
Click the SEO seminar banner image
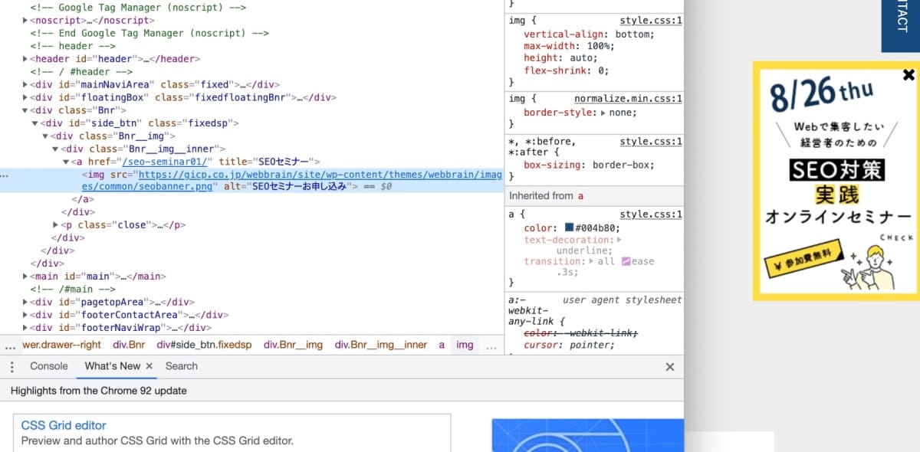(836, 181)
